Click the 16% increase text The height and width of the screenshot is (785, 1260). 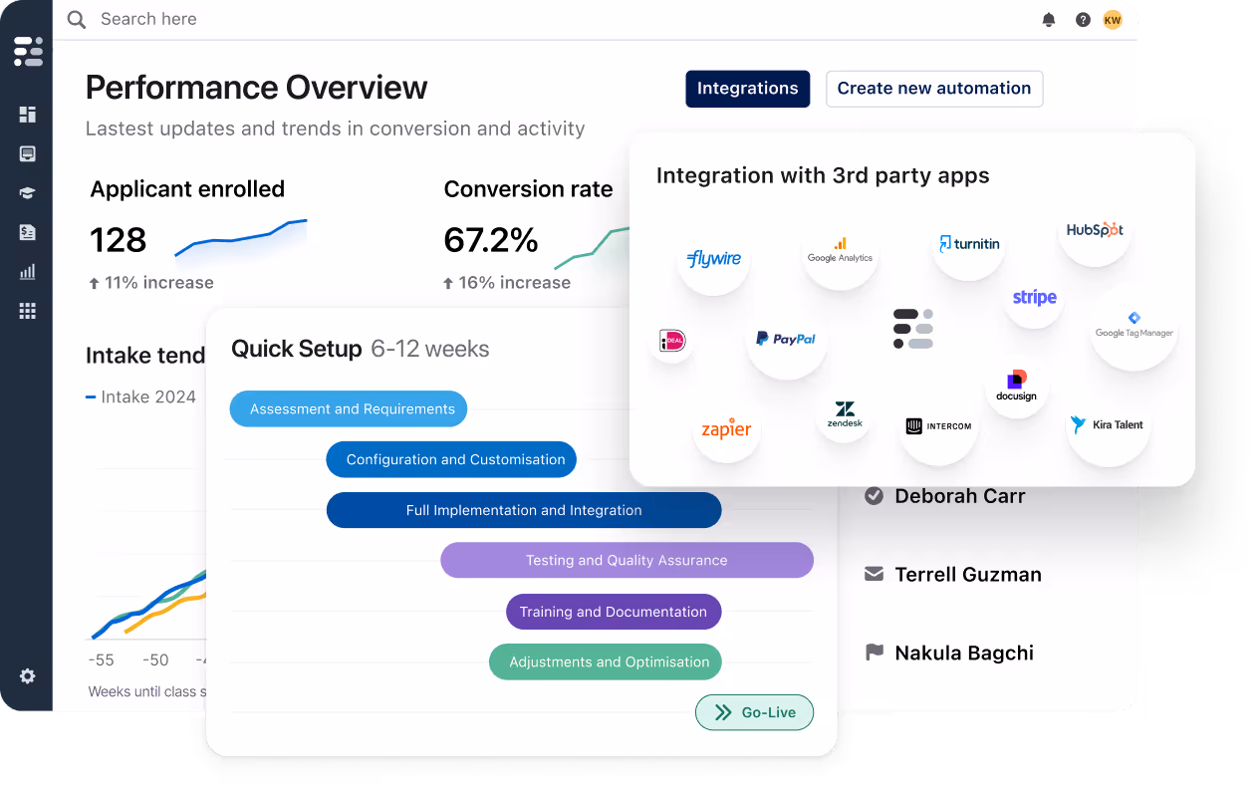click(x=507, y=283)
